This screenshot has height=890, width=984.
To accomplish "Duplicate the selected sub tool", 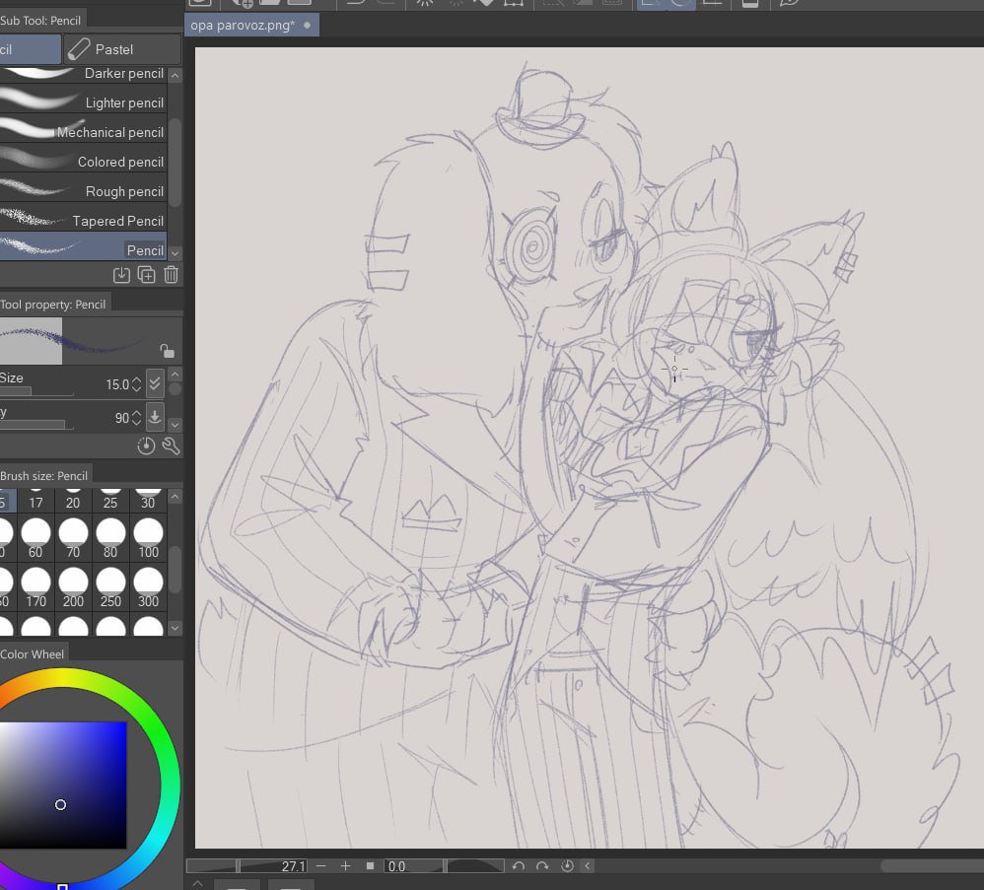I will [x=146, y=275].
